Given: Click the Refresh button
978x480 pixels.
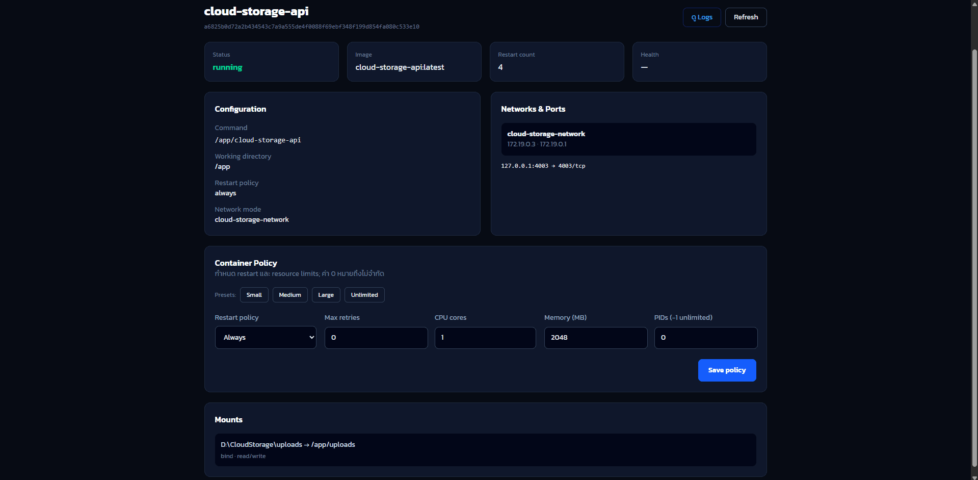Looking at the screenshot, I should 746,17.
